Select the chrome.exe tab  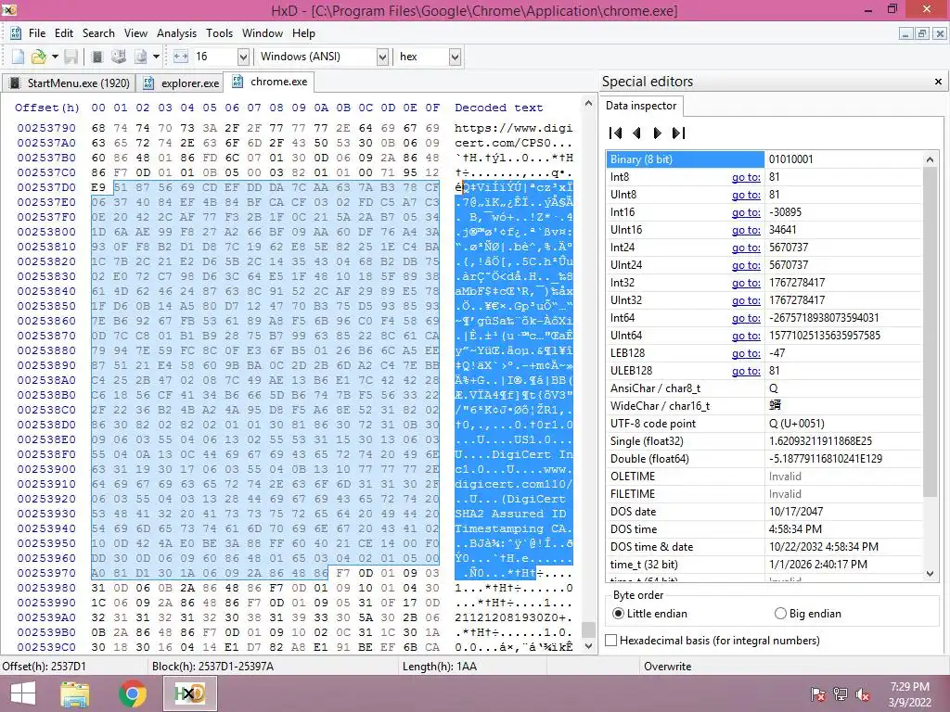[269, 82]
